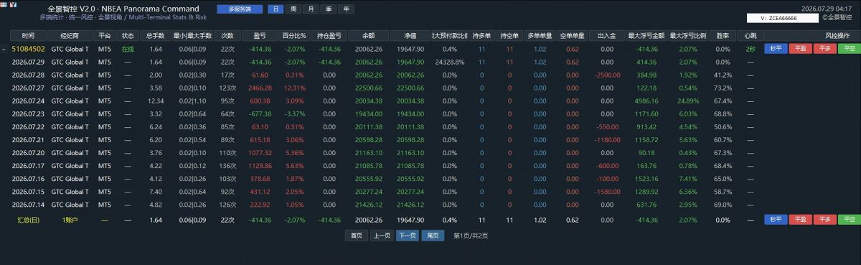The image size is (861, 265).
Task: Click the 上一页 pagination button
Action: pyautogui.click(x=381, y=236)
